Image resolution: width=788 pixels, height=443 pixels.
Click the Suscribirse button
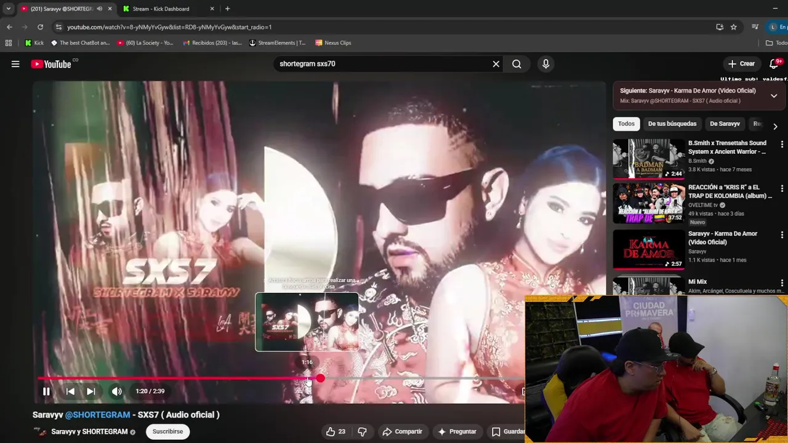(167, 431)
